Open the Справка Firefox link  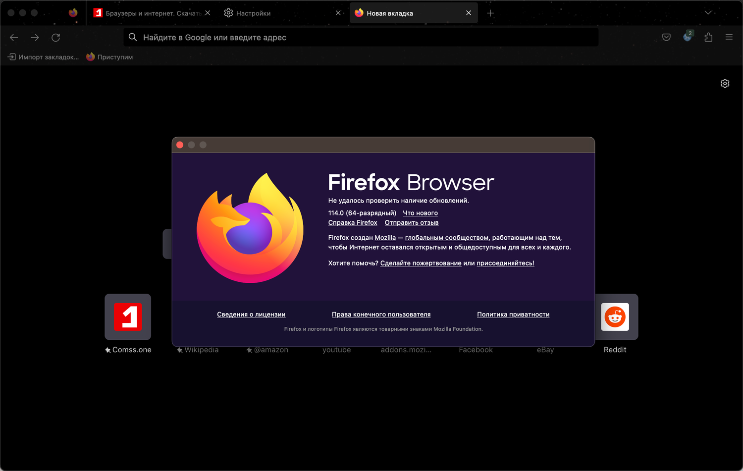(x=353, y=223)
